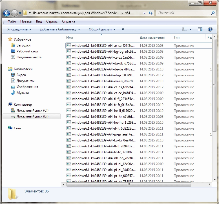Click the vertical scrollbar thumb
Viewport: 219px width, 204px height.
[214, 85]
